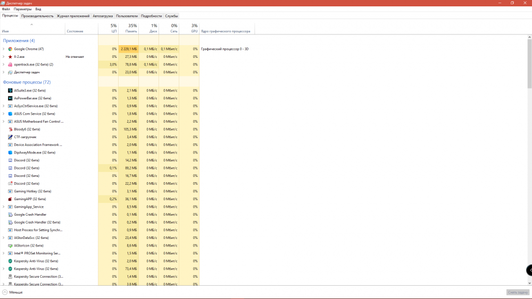Select the red star ll-2.exe icon
532x299 pixels.
tap(10, 57)
